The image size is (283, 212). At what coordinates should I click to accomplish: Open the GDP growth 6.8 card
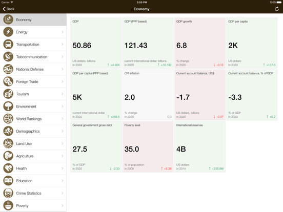(200, 43)
